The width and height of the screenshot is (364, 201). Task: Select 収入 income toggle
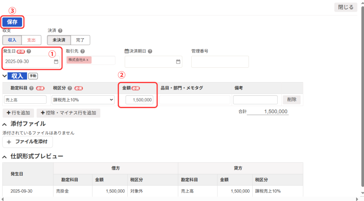12,40
